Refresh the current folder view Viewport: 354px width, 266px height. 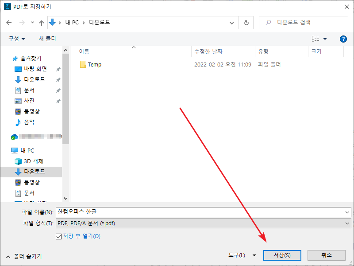(x=246, y=23)
